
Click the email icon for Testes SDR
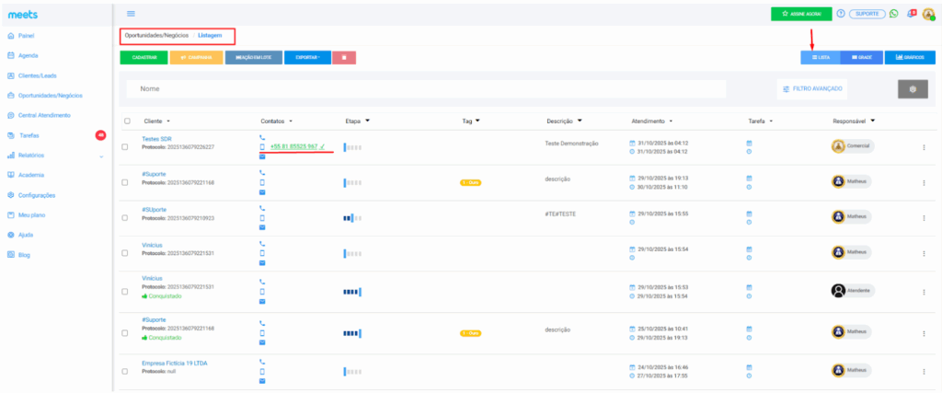click(262, 156)
